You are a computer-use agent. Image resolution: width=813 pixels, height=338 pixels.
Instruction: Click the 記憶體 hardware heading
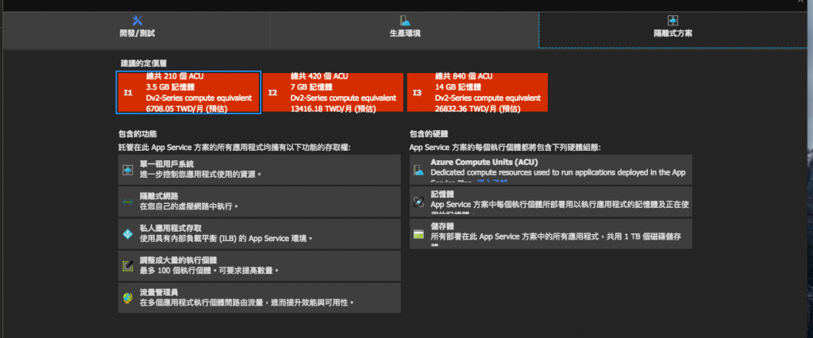click(442, 194)
